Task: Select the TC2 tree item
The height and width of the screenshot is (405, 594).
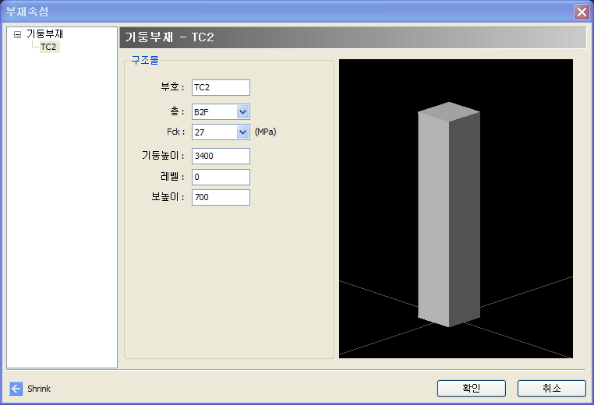Action: tap(48, 47)
